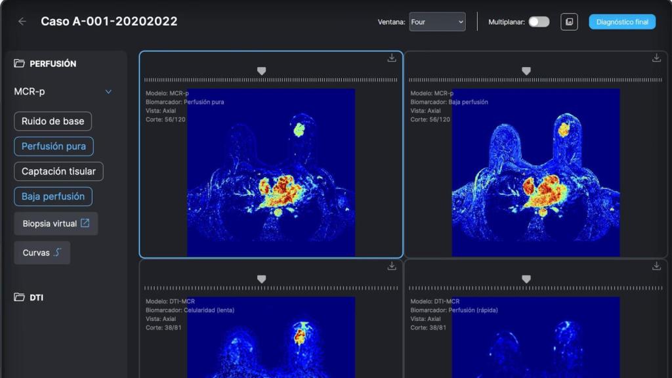This screenshot has height=378, width=672.
Task: Download the Celularidad (lenta) image panel
Action: pos(392,266)
